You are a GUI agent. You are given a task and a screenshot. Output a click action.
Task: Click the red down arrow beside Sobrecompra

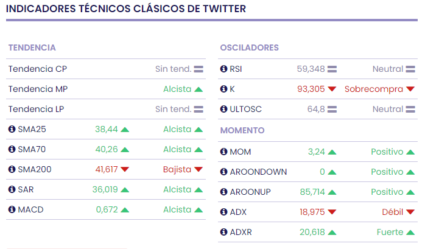coord(410,89)
